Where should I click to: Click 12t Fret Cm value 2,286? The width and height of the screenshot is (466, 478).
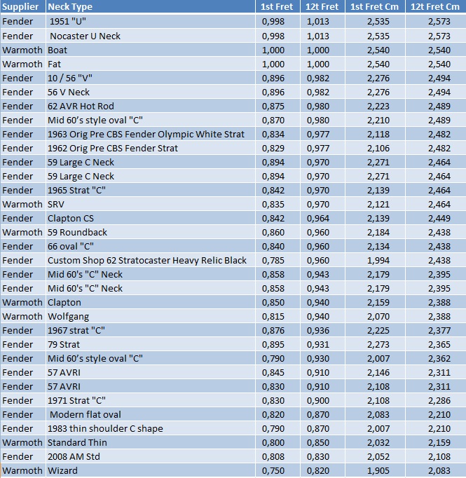[x=436, y=401]
